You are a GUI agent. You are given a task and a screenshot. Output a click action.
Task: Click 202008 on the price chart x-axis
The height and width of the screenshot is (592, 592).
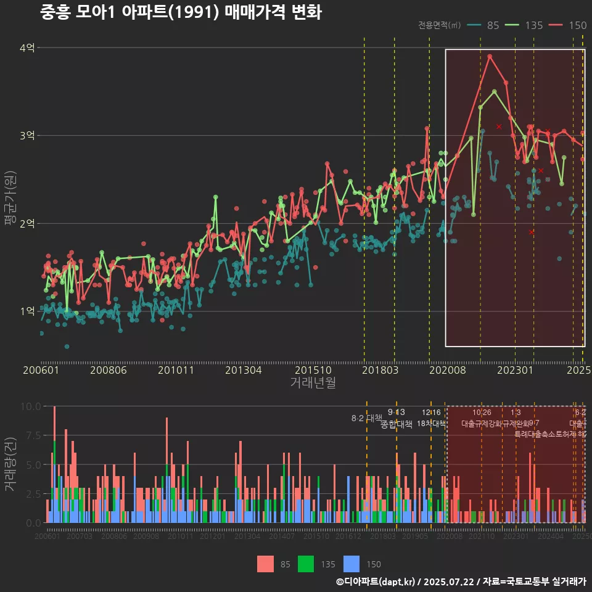(x=448, y=370)
